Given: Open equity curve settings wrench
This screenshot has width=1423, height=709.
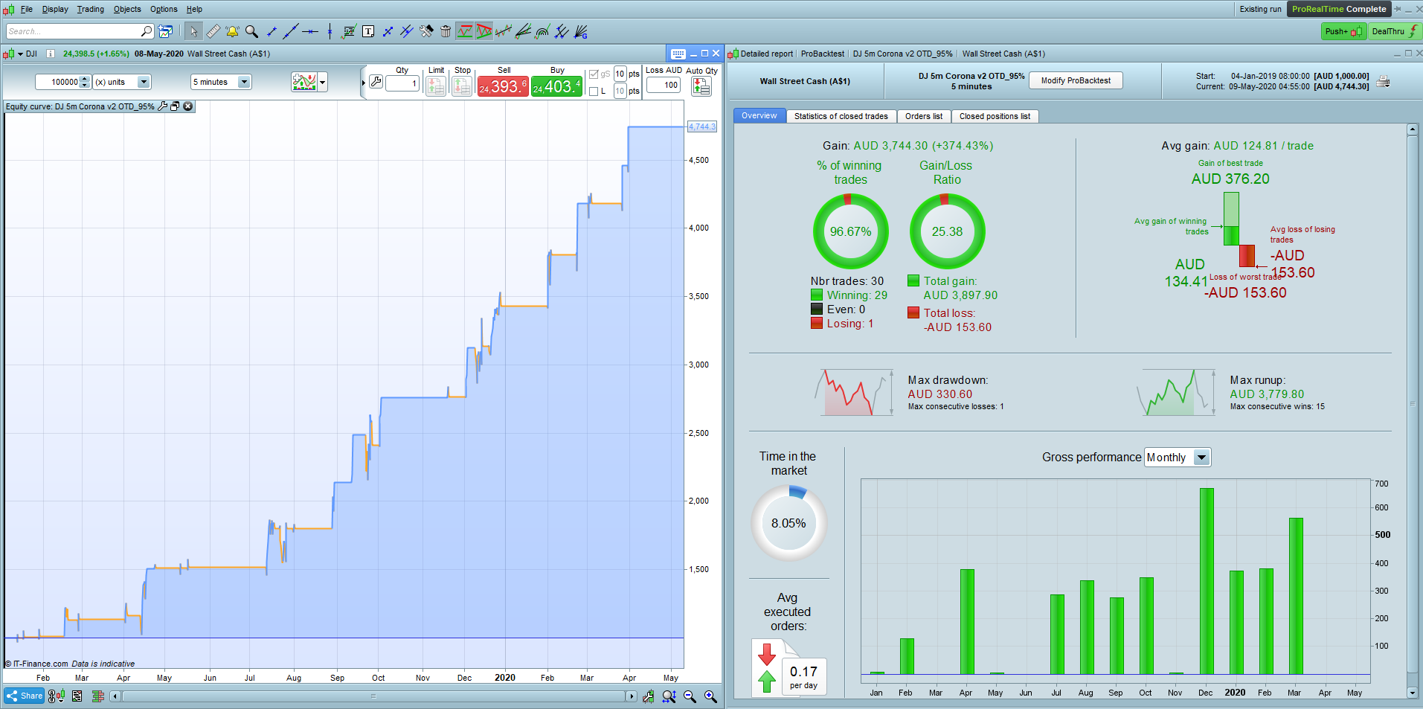Looking at the screenshot, I should pos(163,106).
